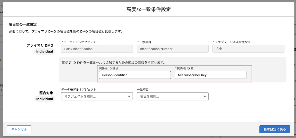296x138 pixels.
Task: Click into the MC Subscriber Key field
Action: pyautogui.click(x=210, y=75)
